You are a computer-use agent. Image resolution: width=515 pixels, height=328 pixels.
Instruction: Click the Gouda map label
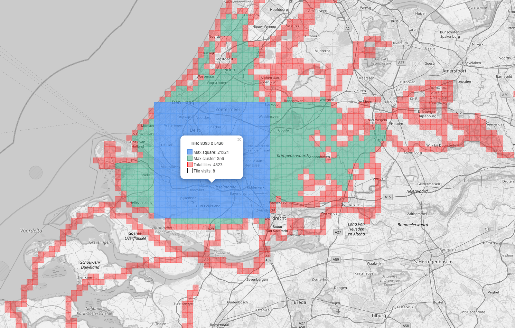pos(283,130)
